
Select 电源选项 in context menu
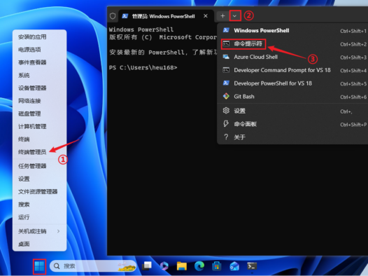pyautogui.click(x=39, y=50)
